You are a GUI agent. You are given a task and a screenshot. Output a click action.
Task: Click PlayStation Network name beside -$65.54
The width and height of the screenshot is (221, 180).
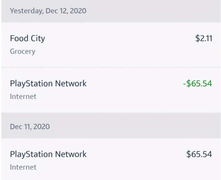[x=49, y=84]
